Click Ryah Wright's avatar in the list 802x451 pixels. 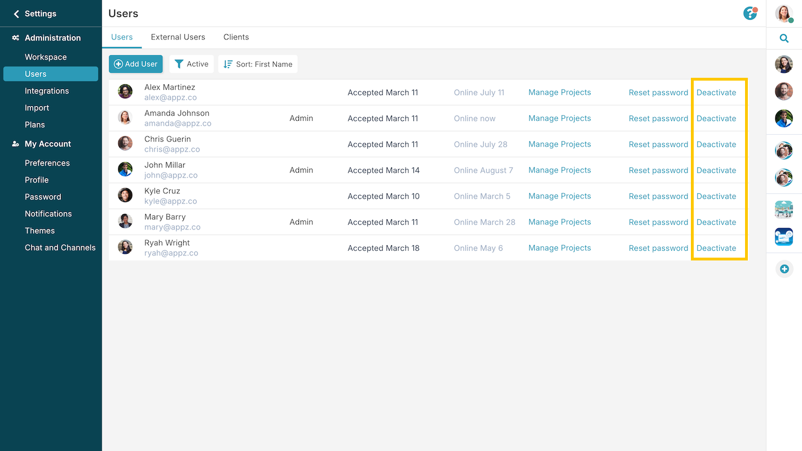click(x=125, y=247)
